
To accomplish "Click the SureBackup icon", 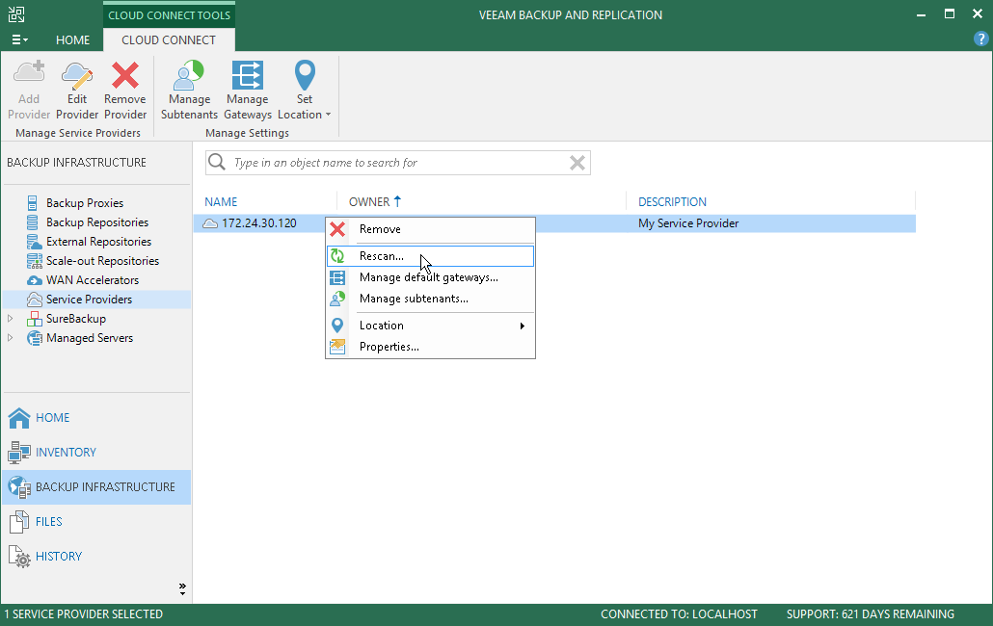I will pyautogui.click(x=34, y=319).
